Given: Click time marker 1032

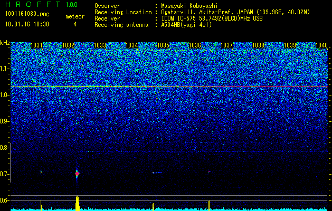Looking at the screenshot, I should 68,45.
